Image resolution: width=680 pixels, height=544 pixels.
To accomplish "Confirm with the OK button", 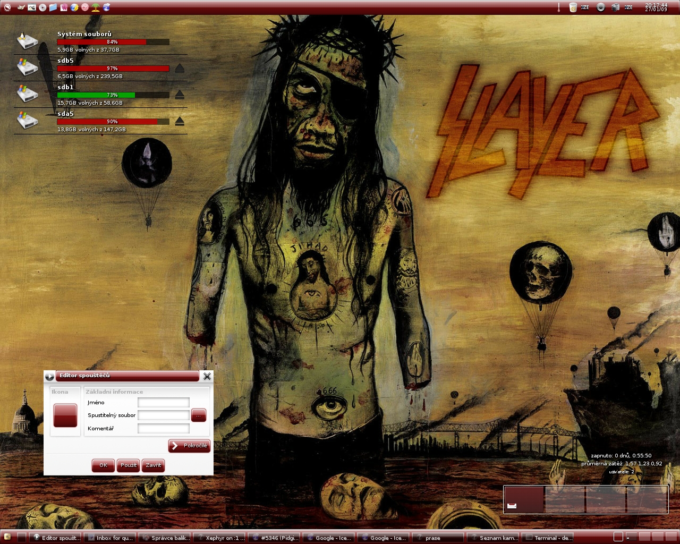I will pyautogui.click(x=103, y=465).
